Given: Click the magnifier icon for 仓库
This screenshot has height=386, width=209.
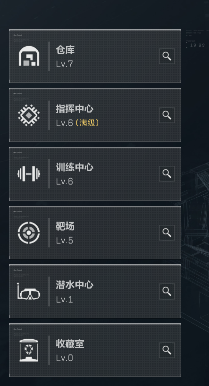Looking at the screenshot, I should click(x=167, y=56).
